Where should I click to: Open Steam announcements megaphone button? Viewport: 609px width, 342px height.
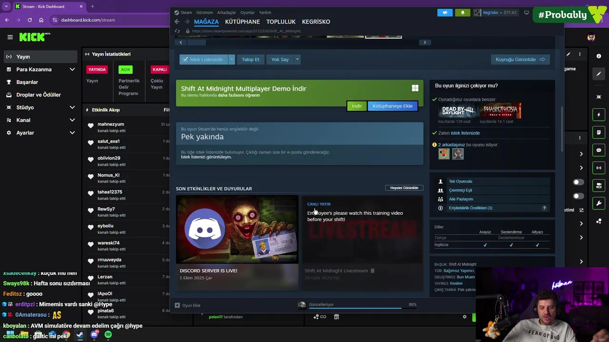445,13
